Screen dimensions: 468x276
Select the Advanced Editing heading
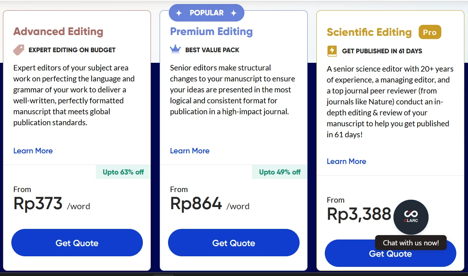(58, 31)
